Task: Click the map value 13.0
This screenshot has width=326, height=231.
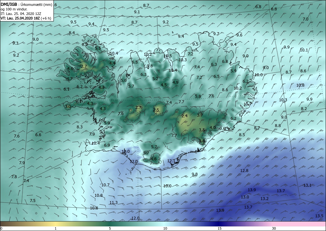Action: [x=245, y=197]
